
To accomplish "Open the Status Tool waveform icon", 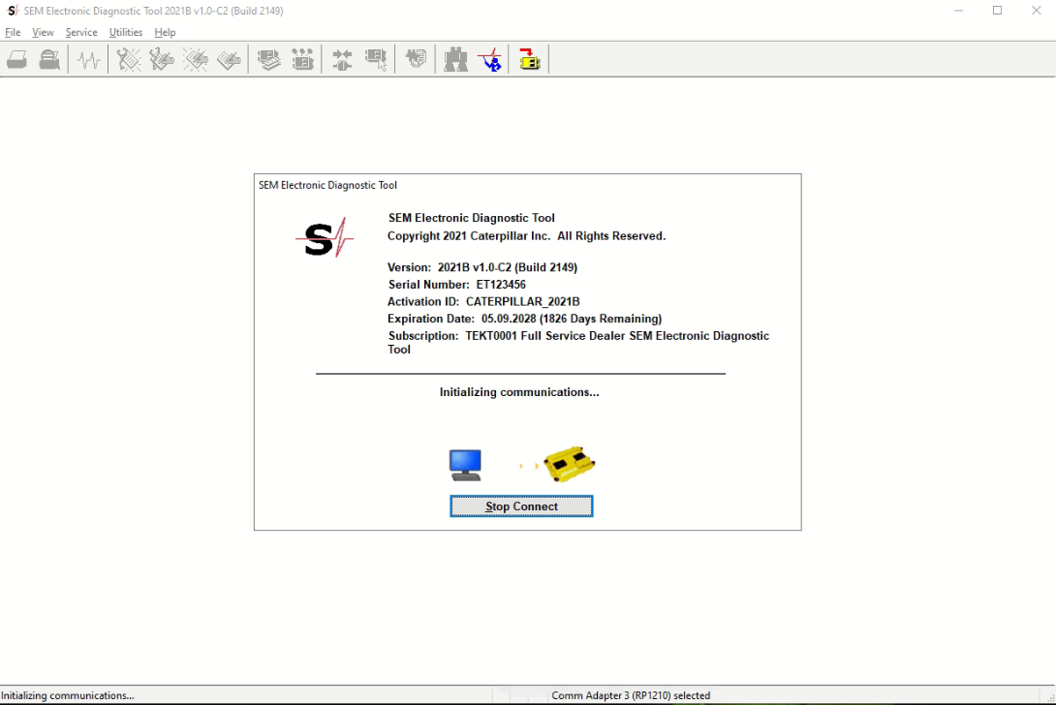I will 89,60.
